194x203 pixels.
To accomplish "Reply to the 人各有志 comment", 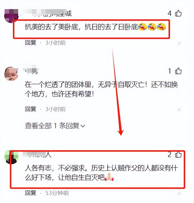I will click(x=31, y=193).
